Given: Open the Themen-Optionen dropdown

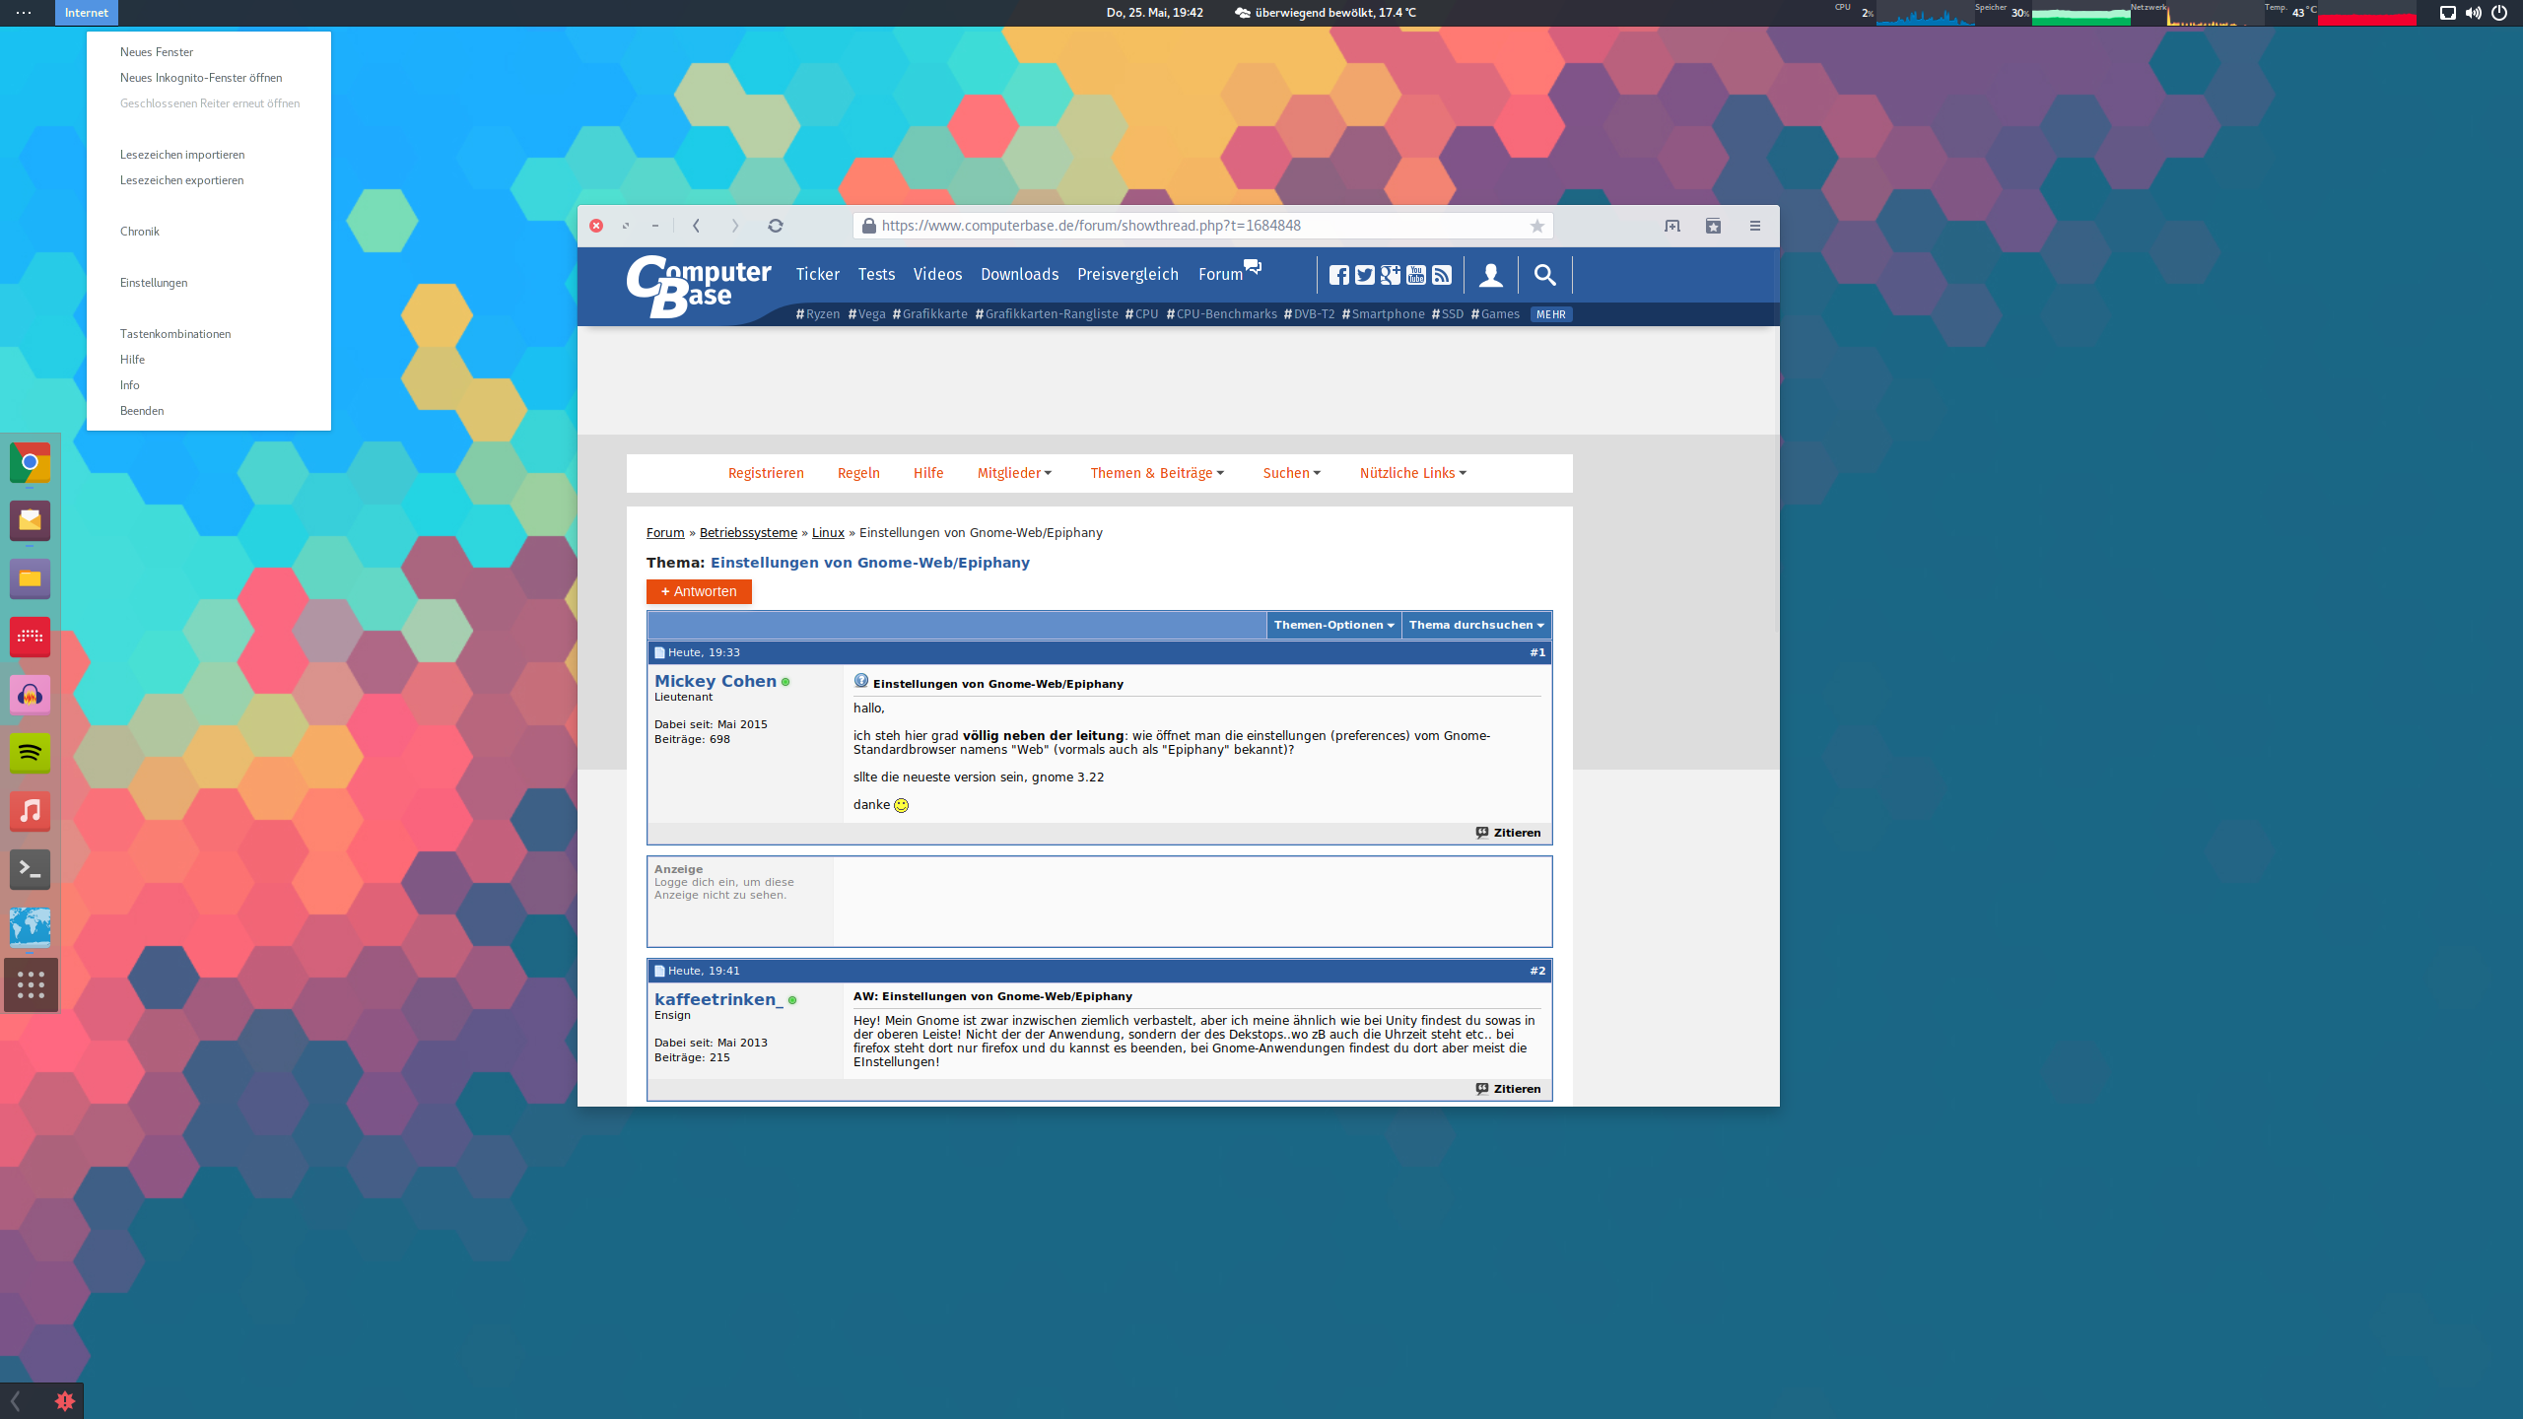Looking at the screenshot, I should [x=1333, y=625].
